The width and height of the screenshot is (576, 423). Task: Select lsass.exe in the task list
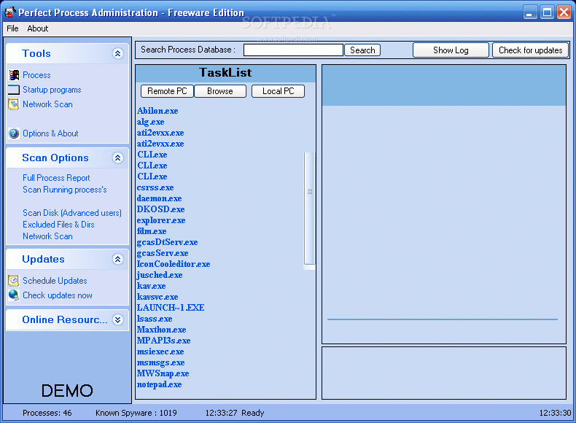point(155,319)
